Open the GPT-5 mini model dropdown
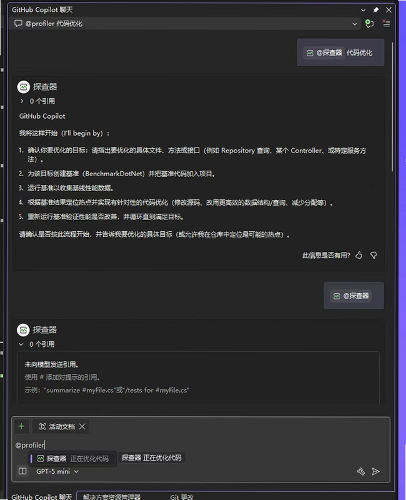406x500 pixels. tap(57, 471)
